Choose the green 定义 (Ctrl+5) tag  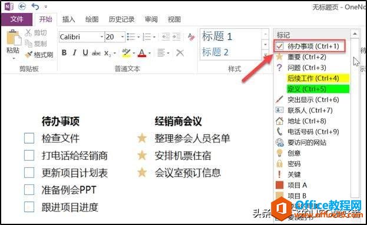point(318,89)
